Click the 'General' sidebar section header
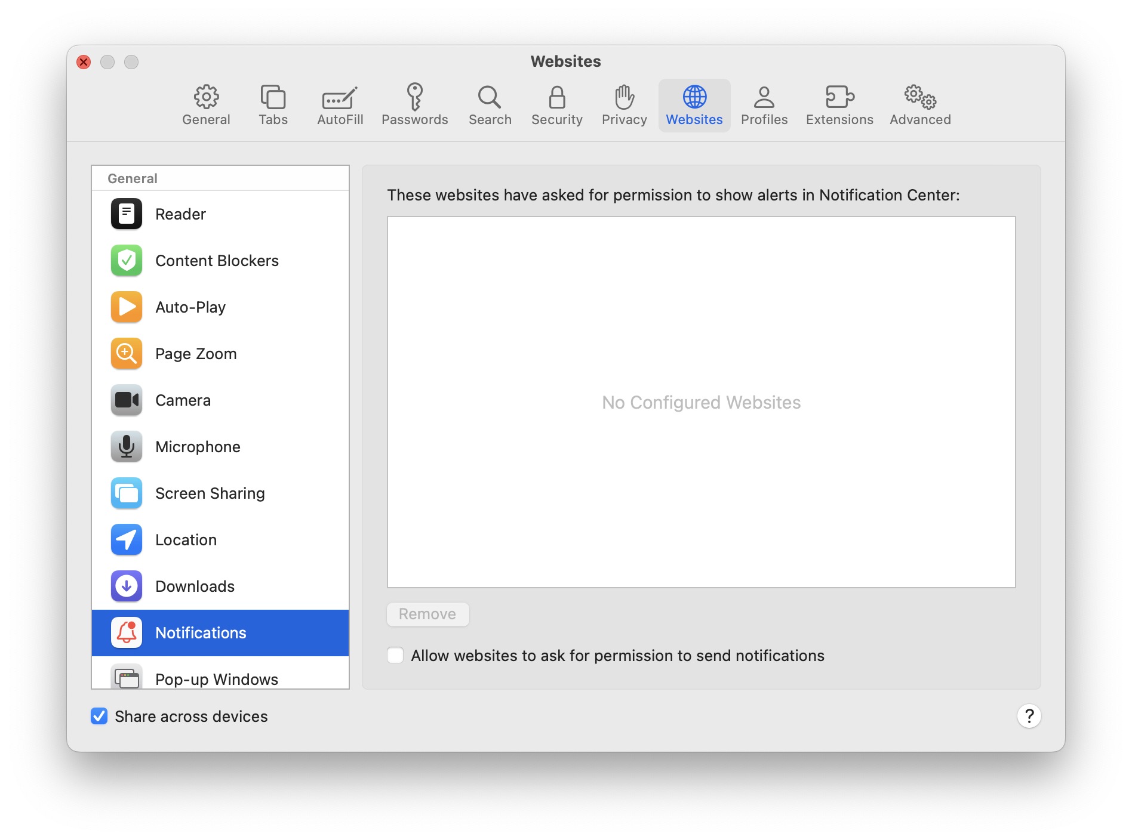This screenshot has width=1132, height=840. click(133, 178)
